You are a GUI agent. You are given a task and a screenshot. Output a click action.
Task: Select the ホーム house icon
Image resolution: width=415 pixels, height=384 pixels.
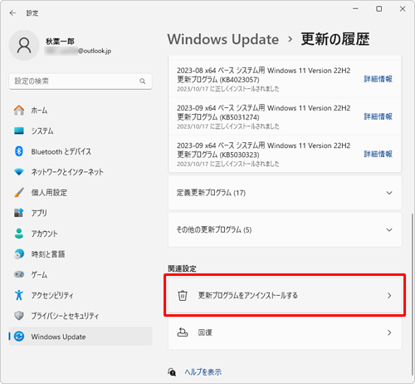pos(19,110)
